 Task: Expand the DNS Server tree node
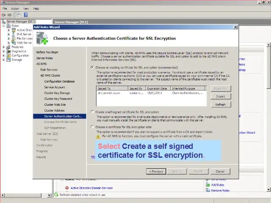(x=8, y=34)
